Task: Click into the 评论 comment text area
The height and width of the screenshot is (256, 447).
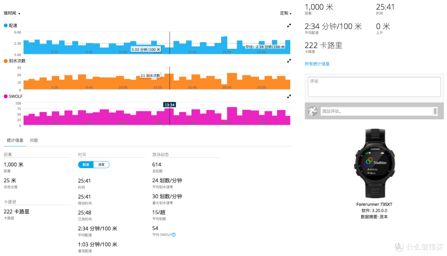Action: coord(374,87)
